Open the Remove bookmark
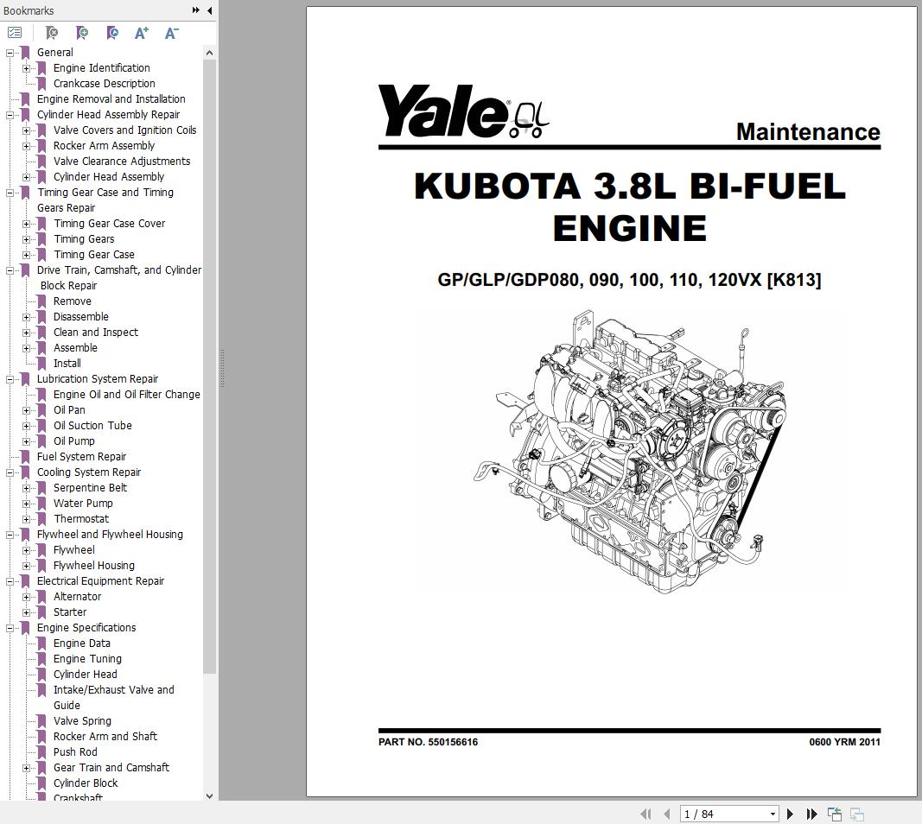The width and height of the screenshot is (922, 824). pyautogui.click(x=73, y=301)
